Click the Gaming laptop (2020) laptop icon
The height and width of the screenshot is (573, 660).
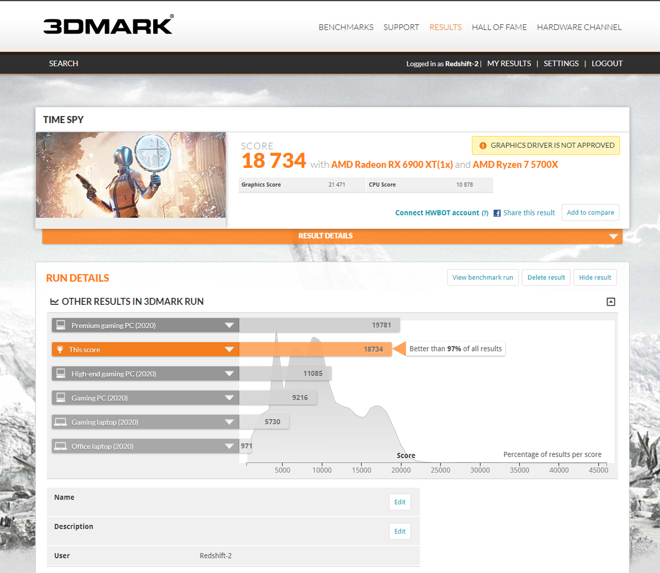[61, 422]
